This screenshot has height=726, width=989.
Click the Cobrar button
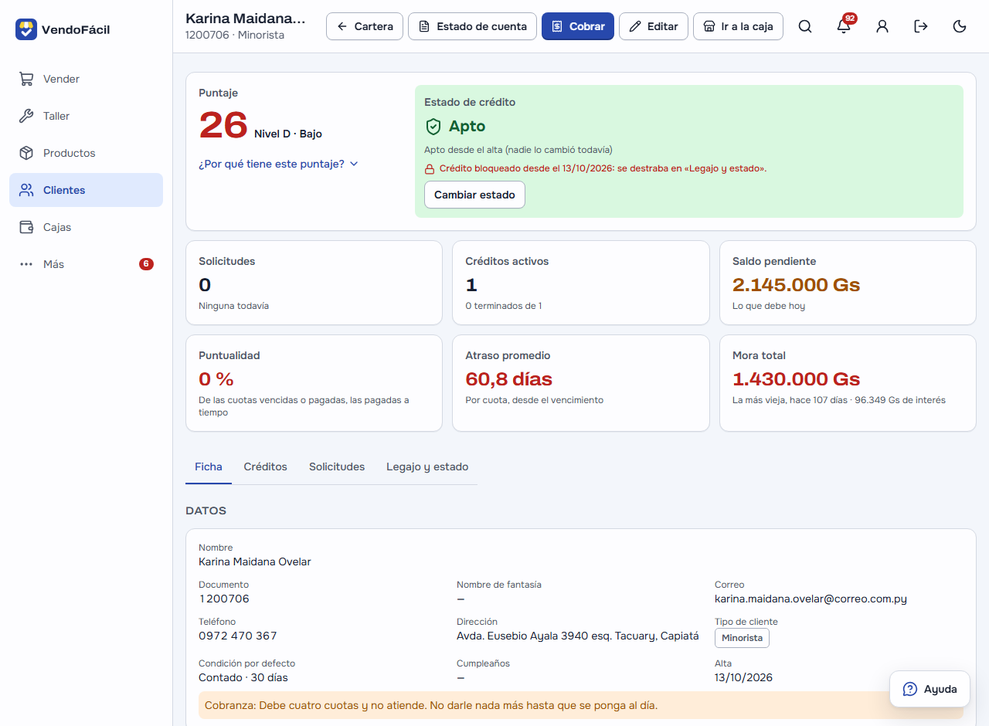click(578, 26)
